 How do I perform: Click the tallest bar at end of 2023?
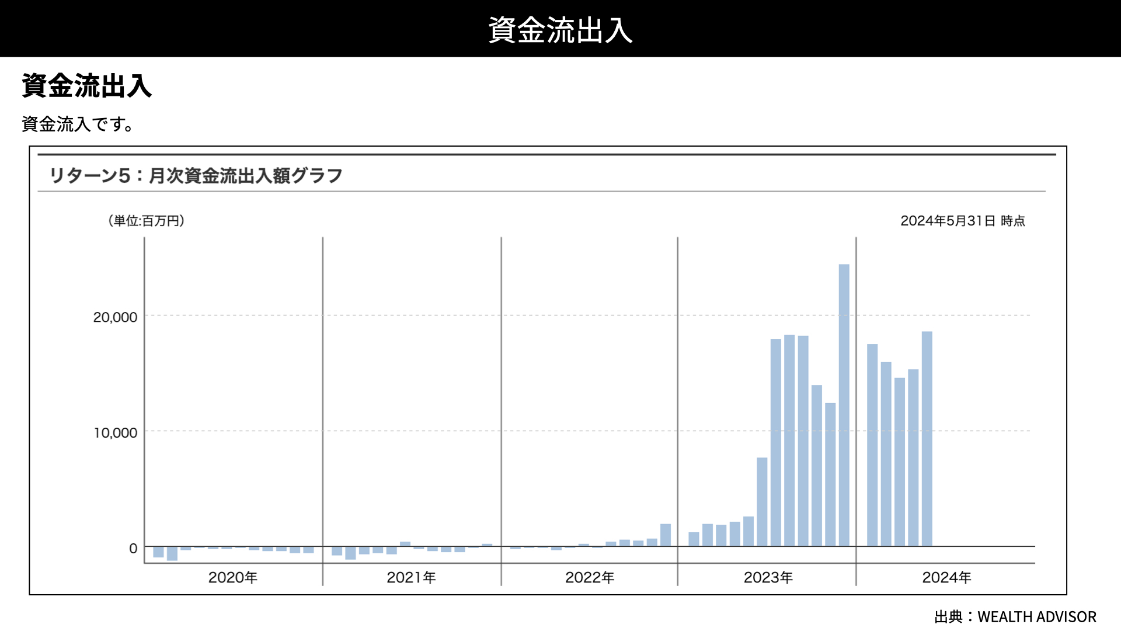pyautogui.click(x=844, y=405)
